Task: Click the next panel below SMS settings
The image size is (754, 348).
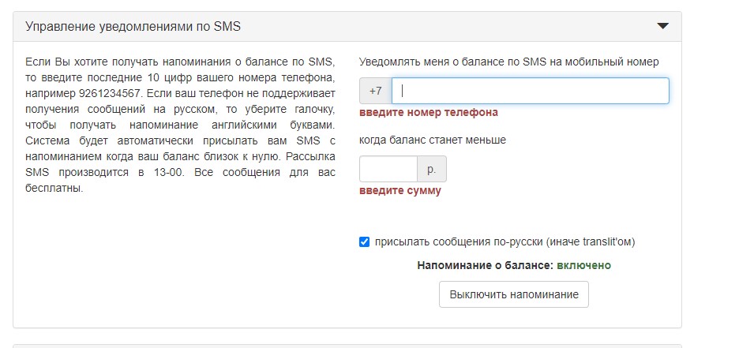Action: click(347, 345)
